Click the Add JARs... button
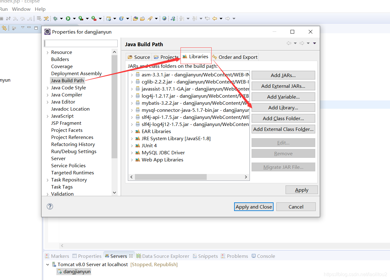The width and height of the screenshot is (390, 280). [x=283, y=75]
